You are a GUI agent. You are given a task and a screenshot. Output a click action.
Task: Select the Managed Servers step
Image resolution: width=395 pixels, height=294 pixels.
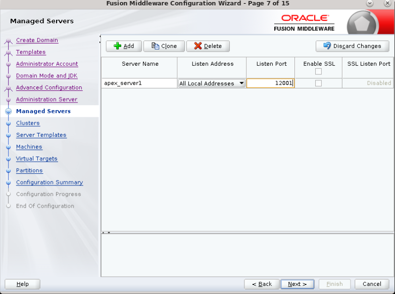[x=43, y=111]
